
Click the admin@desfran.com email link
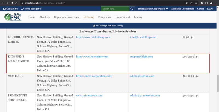(x=142, y=76)
